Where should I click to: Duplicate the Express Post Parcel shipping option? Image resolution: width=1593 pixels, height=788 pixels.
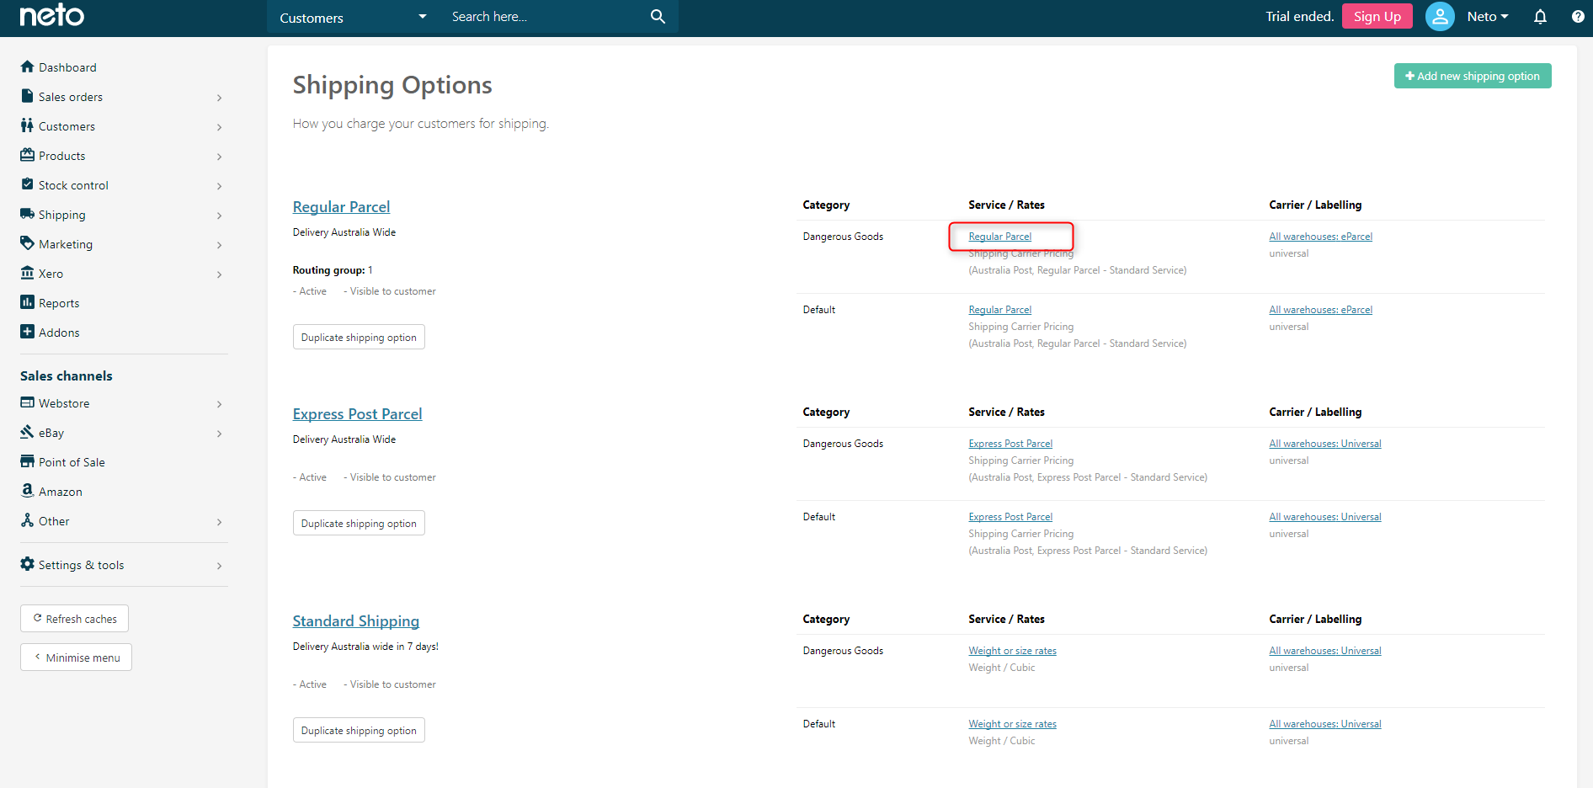(x=359, y=523)
